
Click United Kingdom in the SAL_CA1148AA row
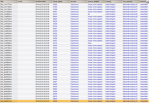[x=110, y=7]
